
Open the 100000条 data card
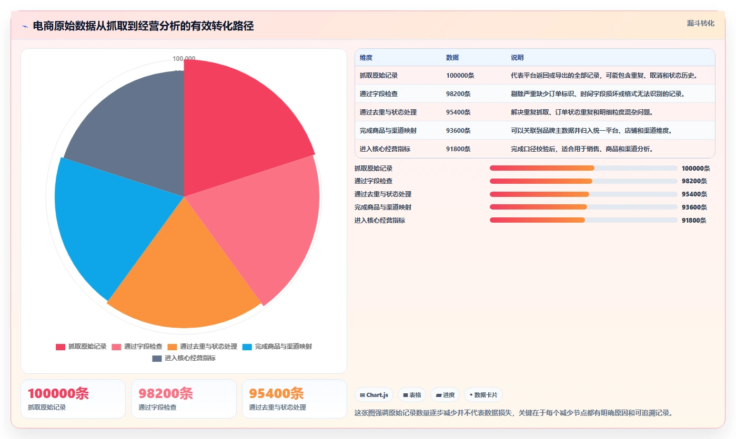click(x=73, y=399)
